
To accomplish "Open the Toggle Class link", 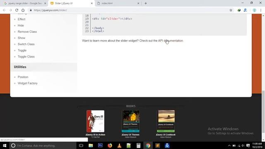I will tap(26, 57).
